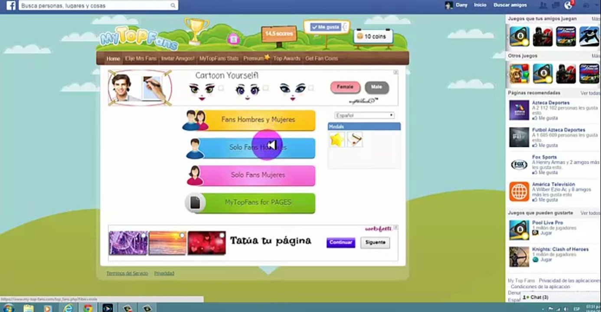The height and width of the screenshot is (312, 601).
Task: Open Internet Explorer from the taskbar
Action: 68,308
